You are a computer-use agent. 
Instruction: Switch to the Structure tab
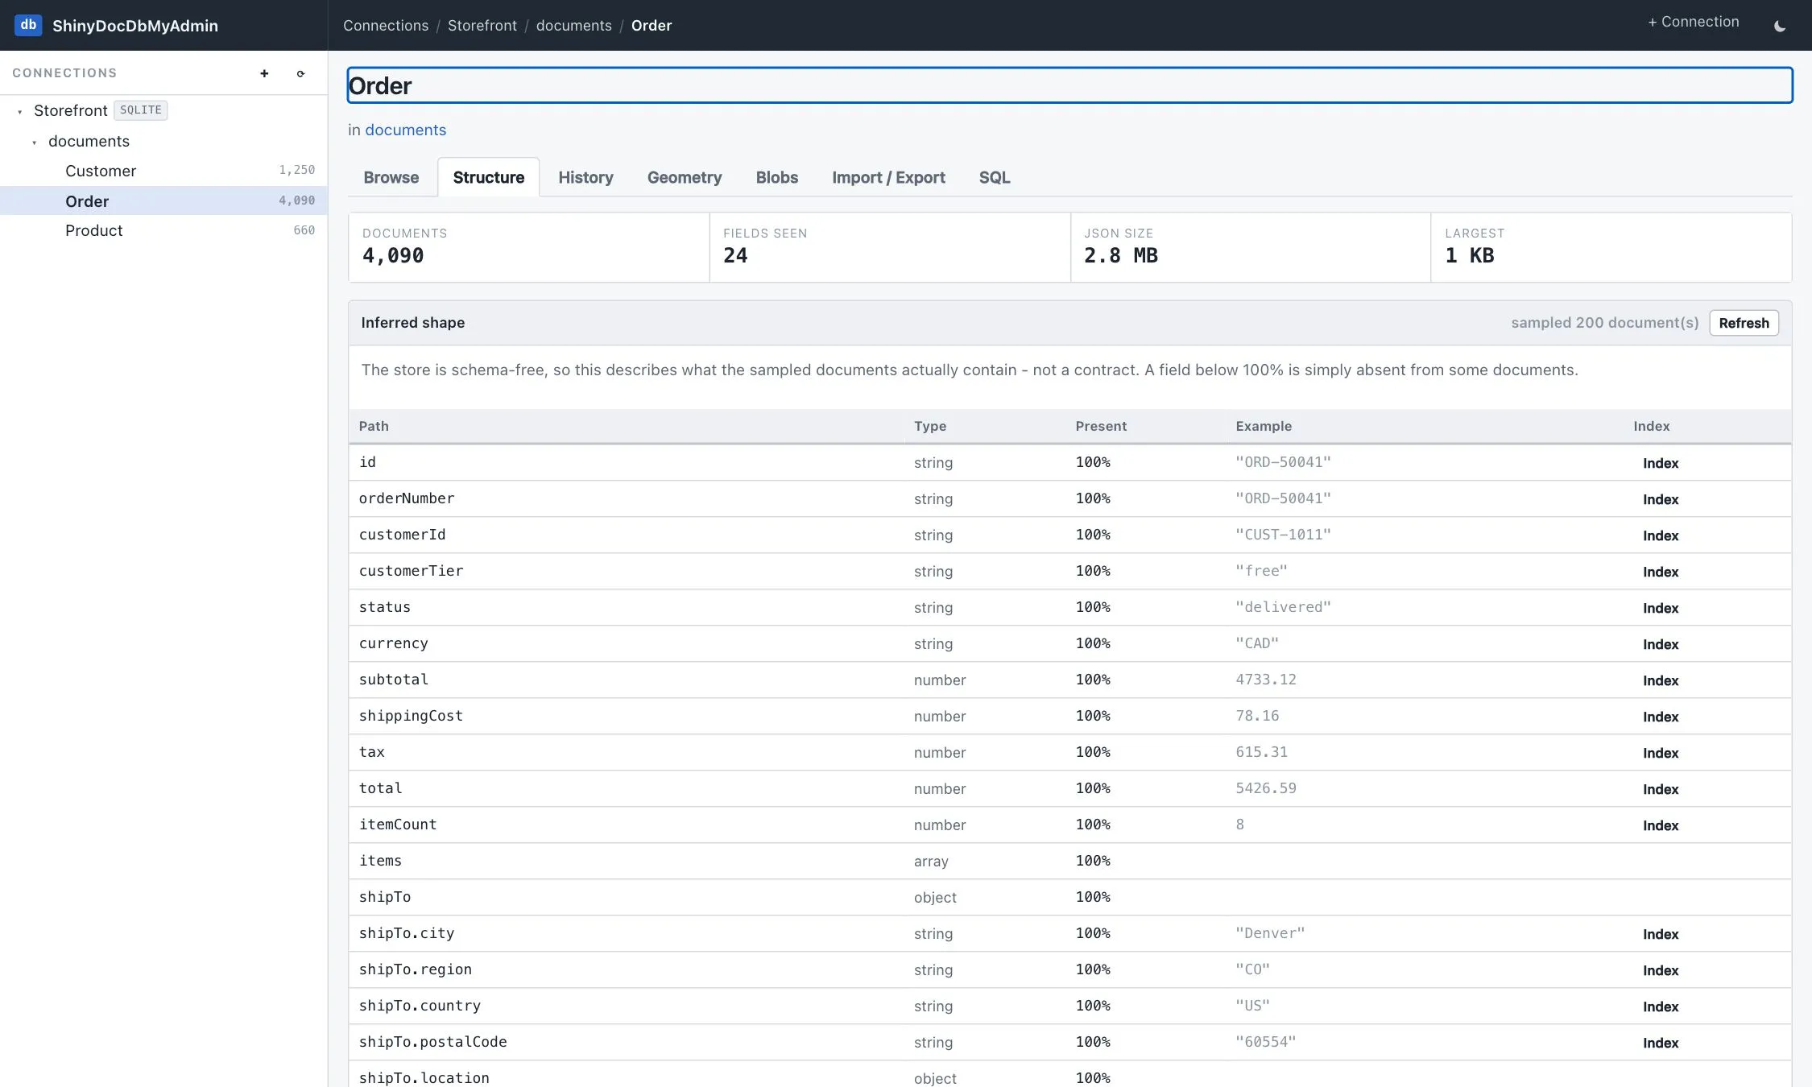(488, 177)
